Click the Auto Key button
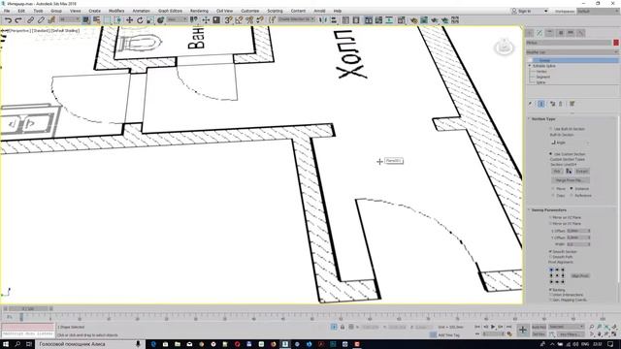Screen dimensions: 621x349 point(539,328)
